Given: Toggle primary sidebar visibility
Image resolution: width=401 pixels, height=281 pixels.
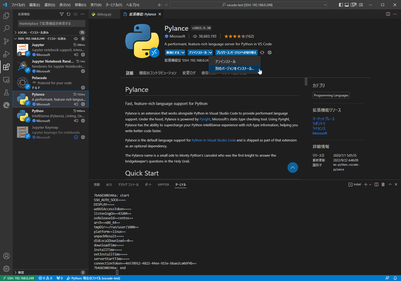Looking at the screenshot, I should (341, 5).
